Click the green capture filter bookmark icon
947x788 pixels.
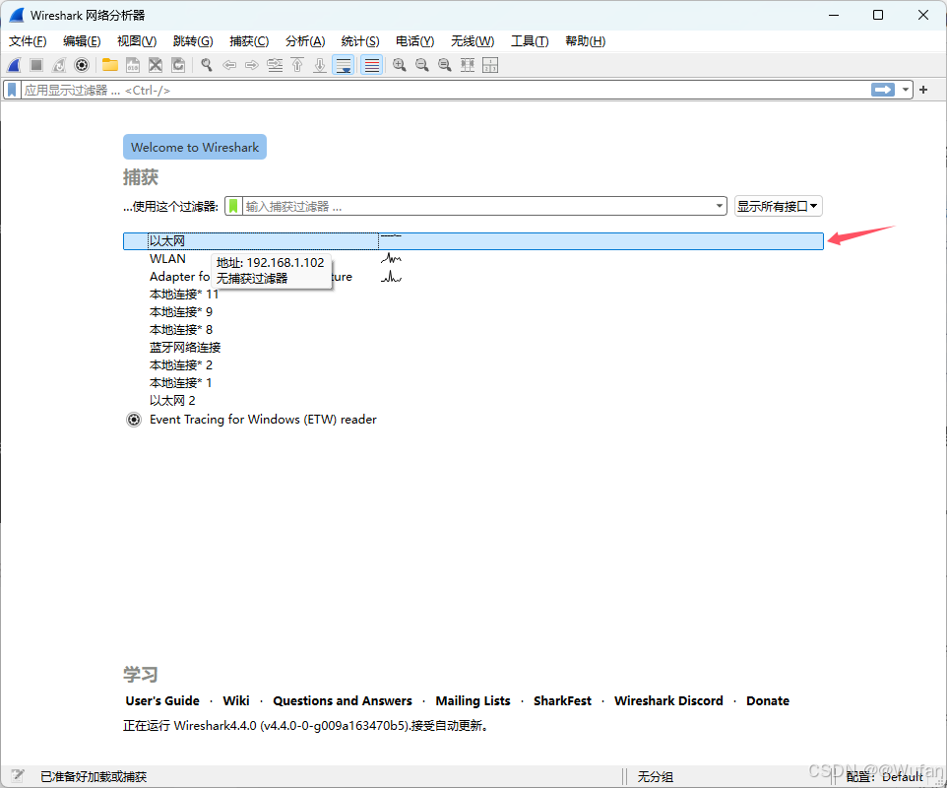pyautogui.click(x=233, y=206)
